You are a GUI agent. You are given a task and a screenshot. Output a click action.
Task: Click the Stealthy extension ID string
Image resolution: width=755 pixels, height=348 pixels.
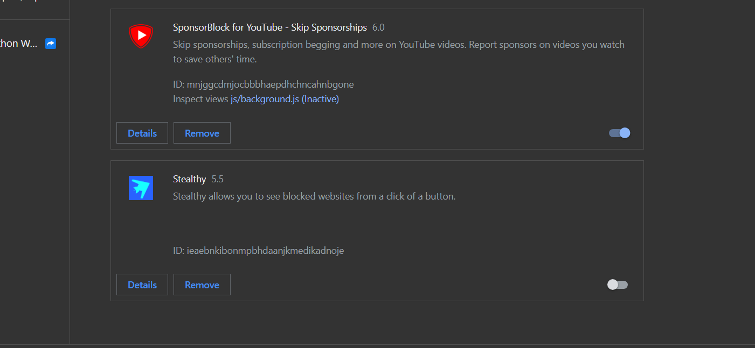click(x=258, y=251)
